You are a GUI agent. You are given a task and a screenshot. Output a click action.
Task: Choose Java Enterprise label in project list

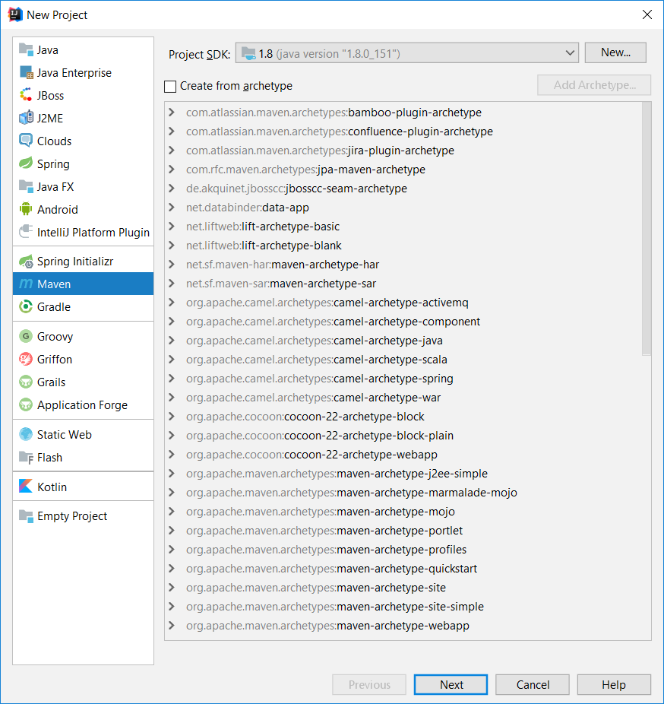74,73
